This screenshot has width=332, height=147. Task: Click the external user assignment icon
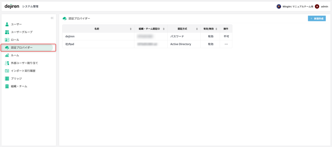(7, 63)
